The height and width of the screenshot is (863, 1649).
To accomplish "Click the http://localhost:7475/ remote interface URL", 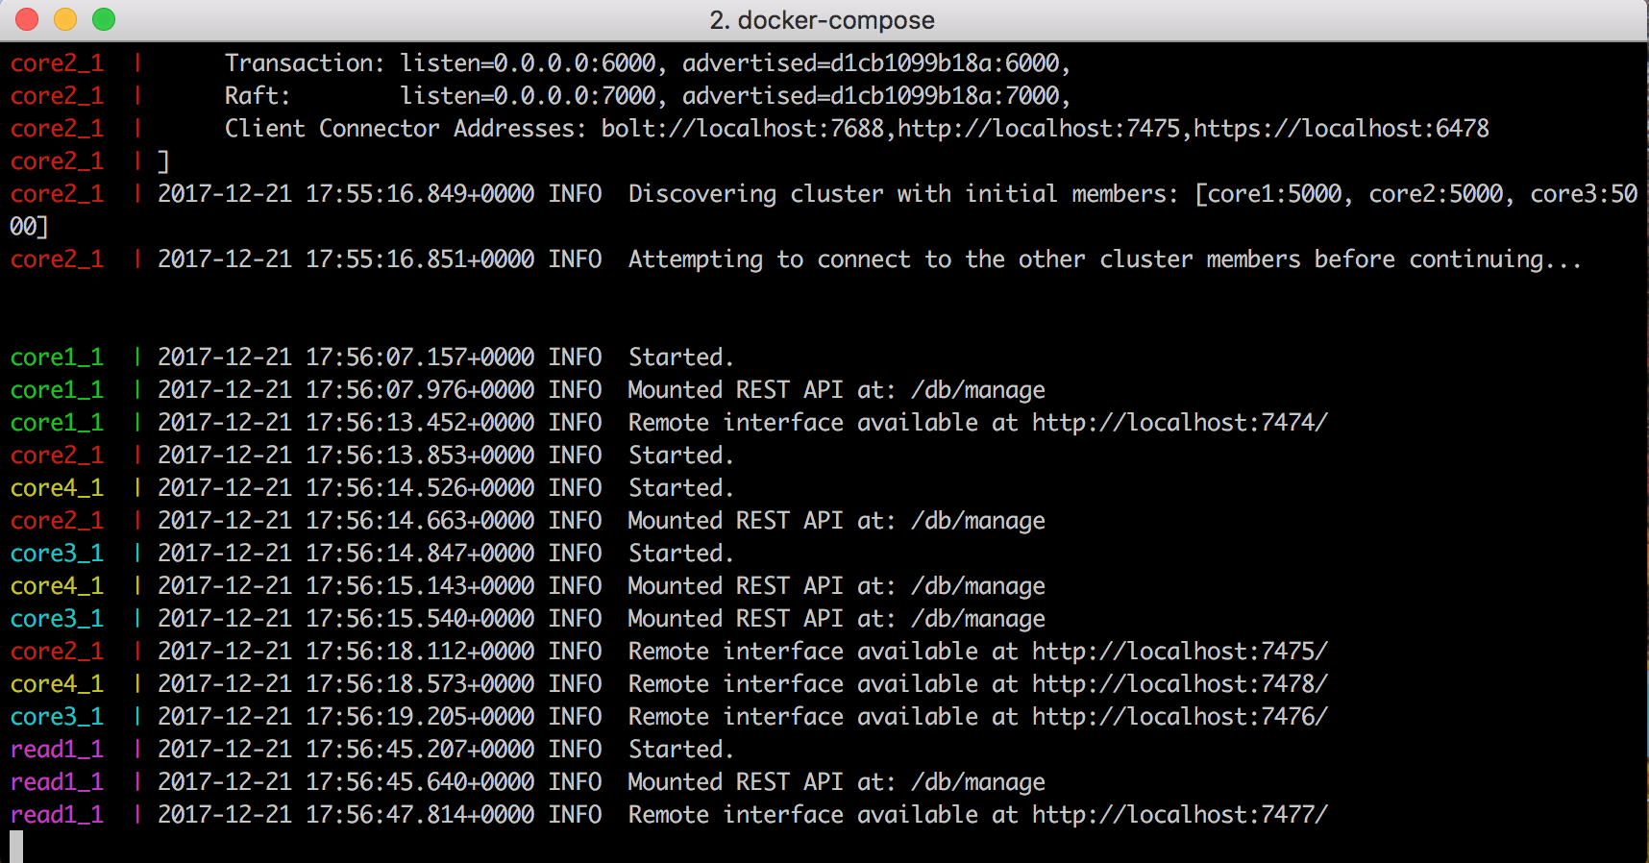I will (1180, 652).
